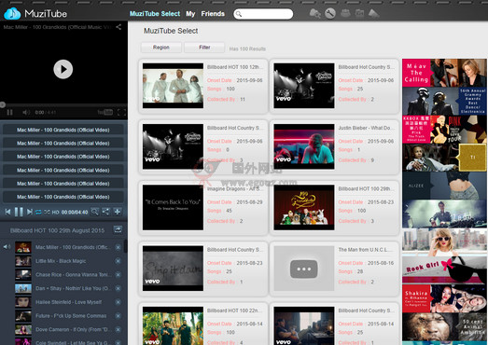Image resolution: width=488 pixels, height=345 pixels.
Task: Click the magnifier icon in search box
Action: (239, 14)
